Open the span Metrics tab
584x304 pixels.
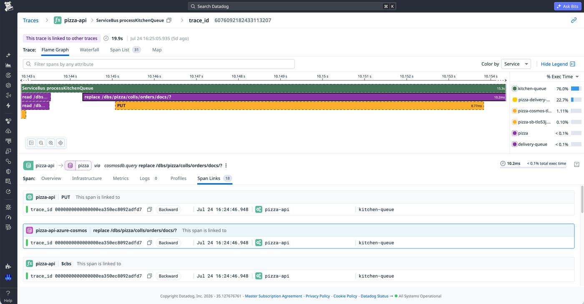click(121, 178)
